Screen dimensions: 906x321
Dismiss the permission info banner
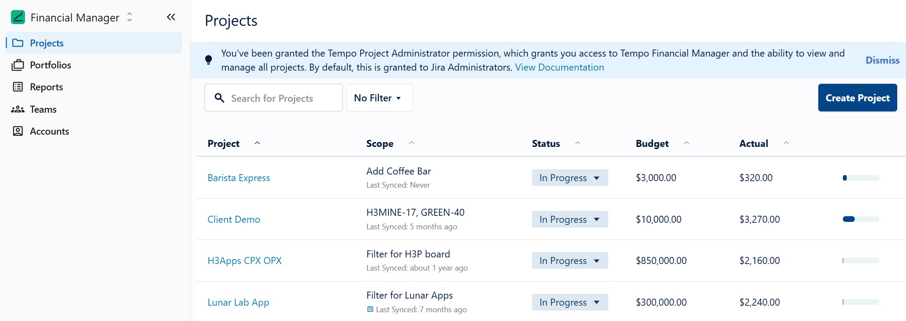pyautogui.click(x=882, y=60)
